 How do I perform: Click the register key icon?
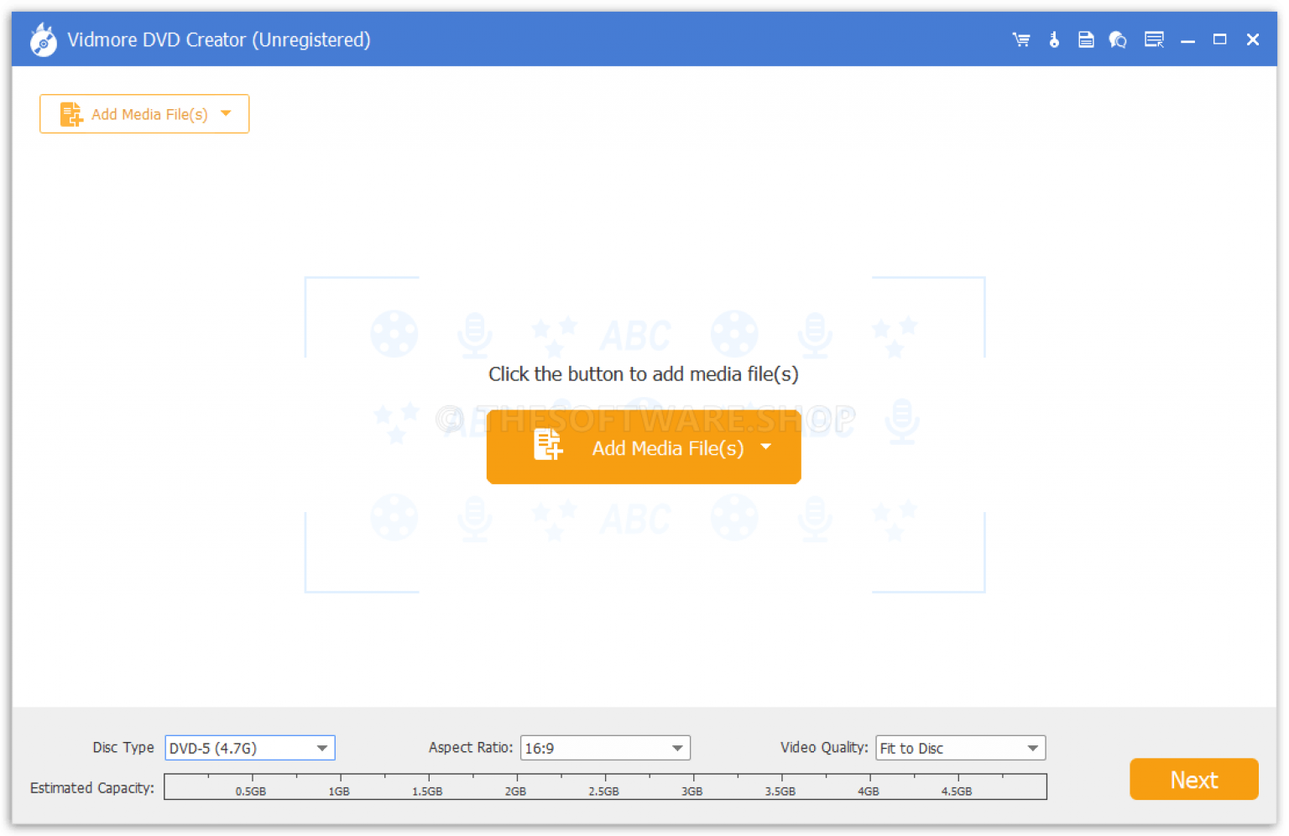pos(1054,39)
